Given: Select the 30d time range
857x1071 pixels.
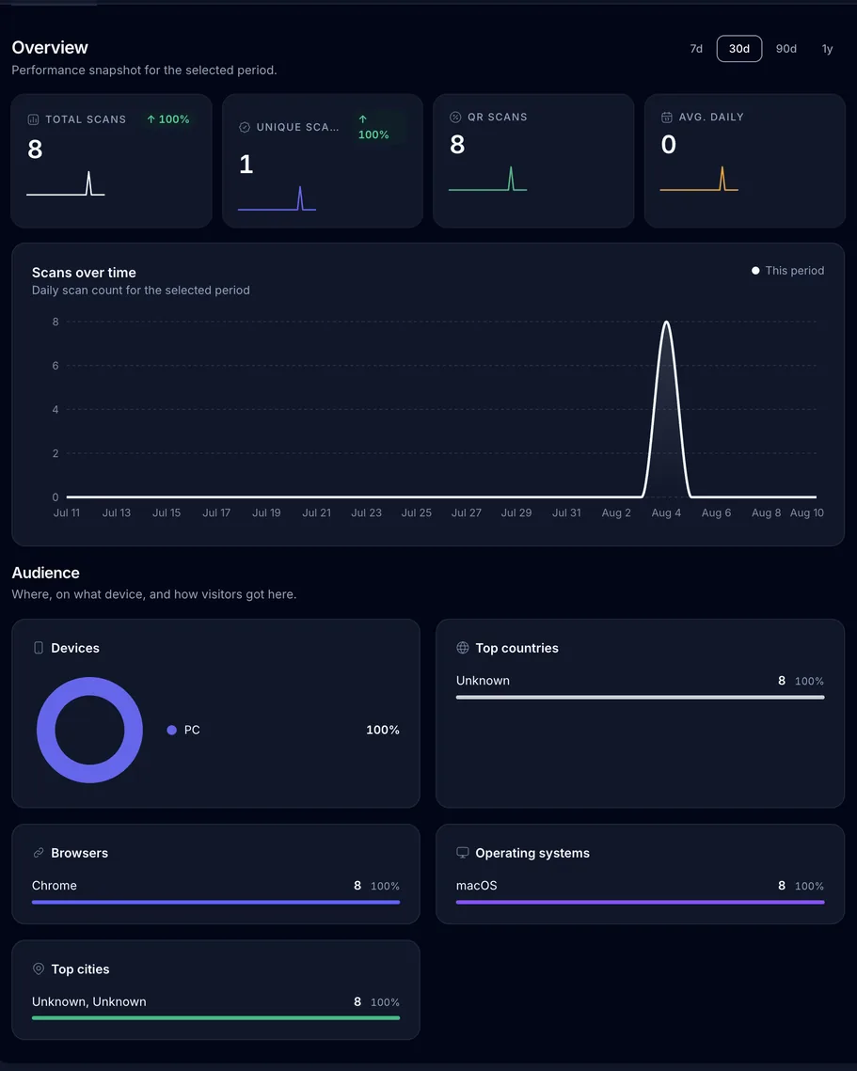Looking at the screenshot, I should click(x=738, y=49).
